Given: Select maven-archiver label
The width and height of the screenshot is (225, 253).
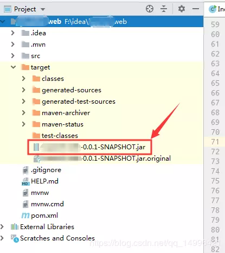Looking at the screenshot, I should pos(66,113).
